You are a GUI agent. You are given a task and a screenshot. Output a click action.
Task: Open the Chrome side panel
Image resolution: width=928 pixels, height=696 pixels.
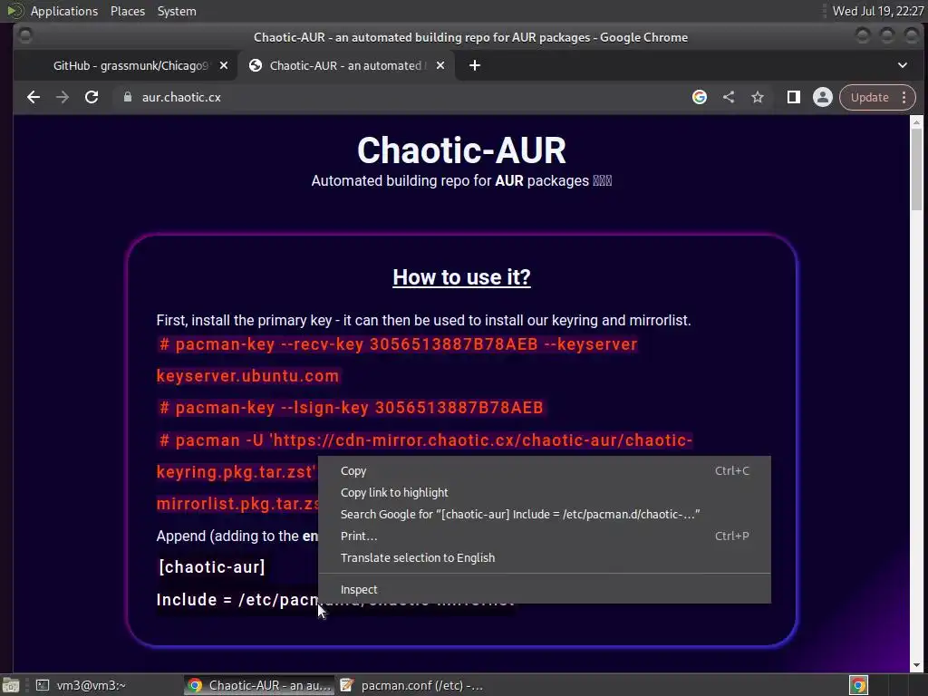(794, 97)
